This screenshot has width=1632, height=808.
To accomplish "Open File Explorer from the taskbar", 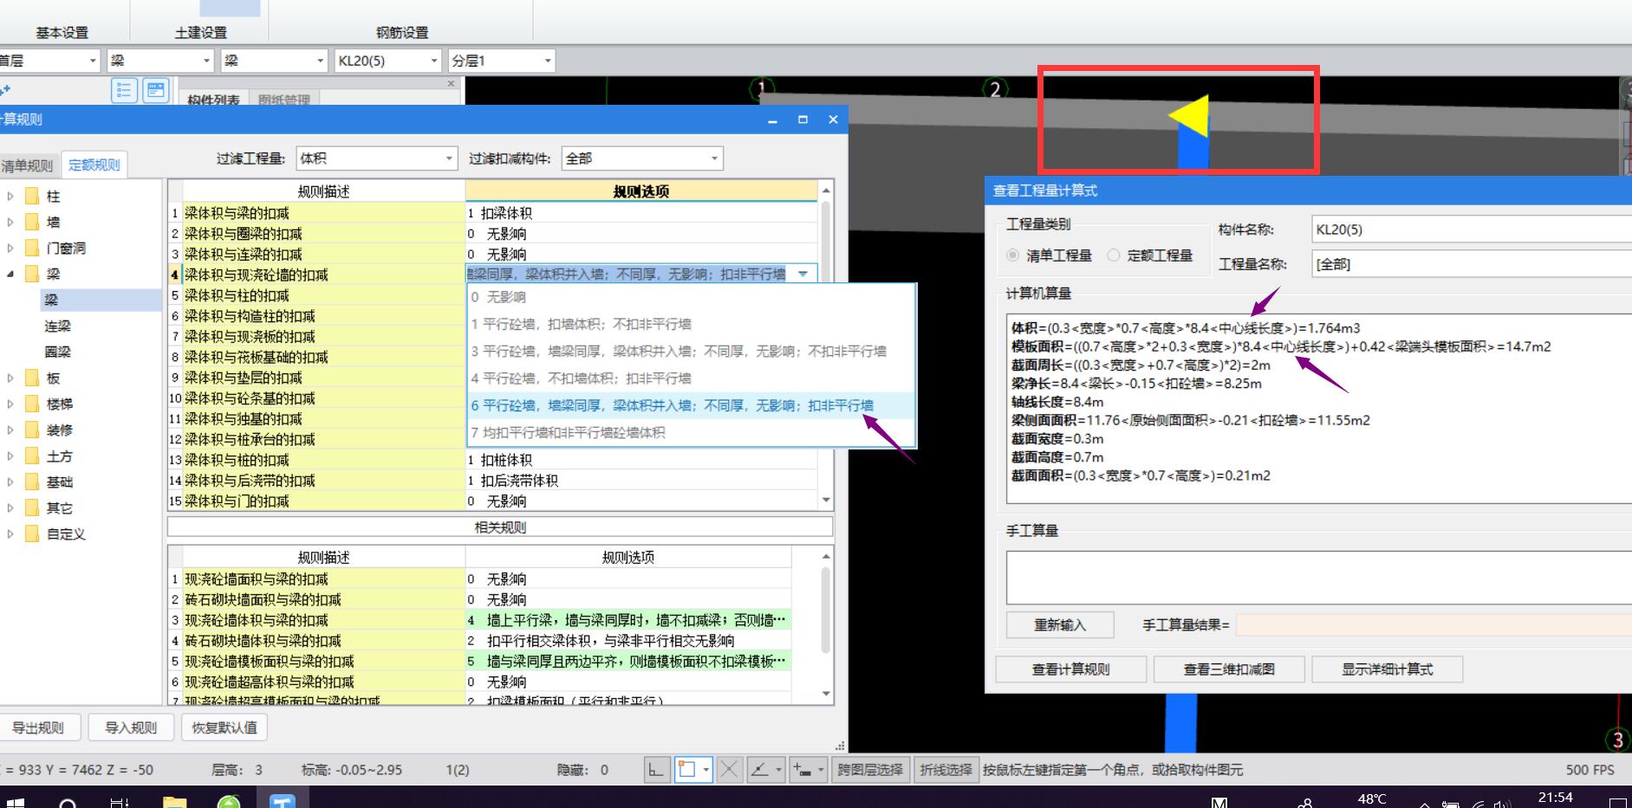I will click(x=174, y=802).
